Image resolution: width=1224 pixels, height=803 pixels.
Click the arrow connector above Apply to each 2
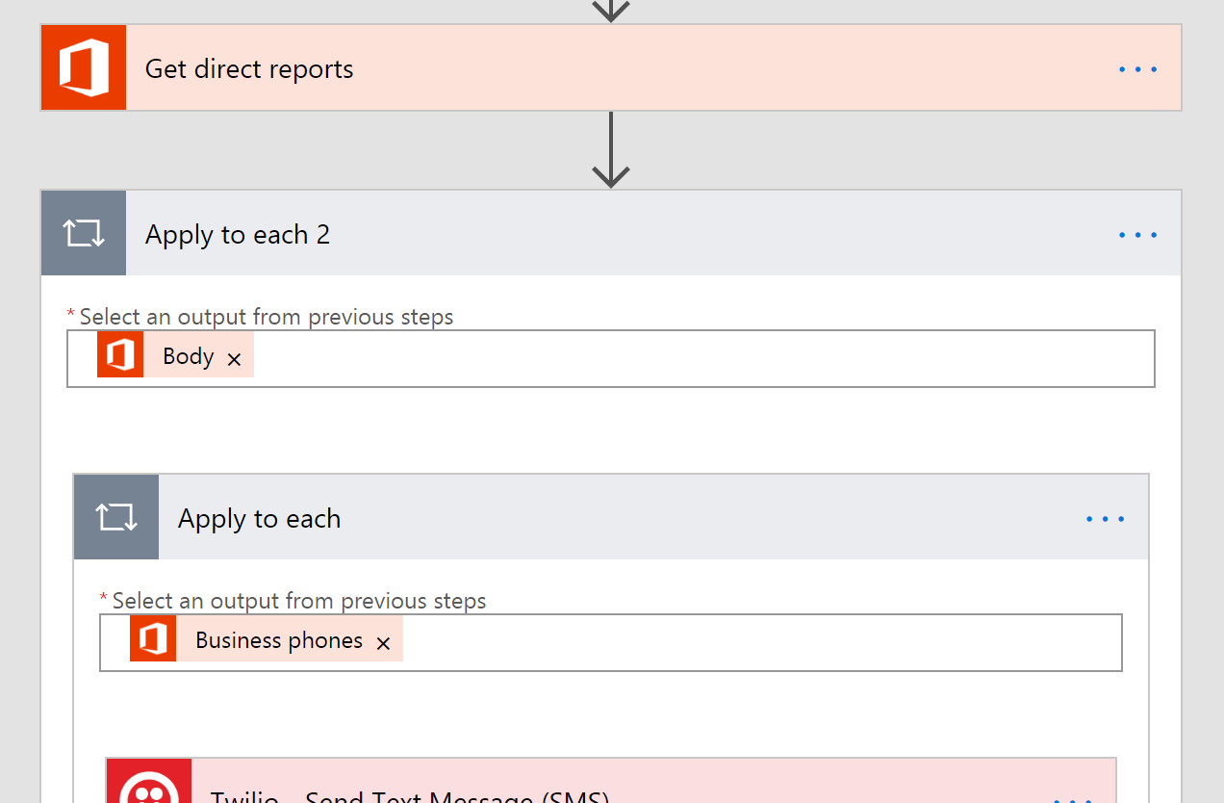[610, 151]
